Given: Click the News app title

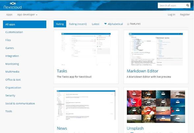Looking at the screenshot, I should [62, 128].
